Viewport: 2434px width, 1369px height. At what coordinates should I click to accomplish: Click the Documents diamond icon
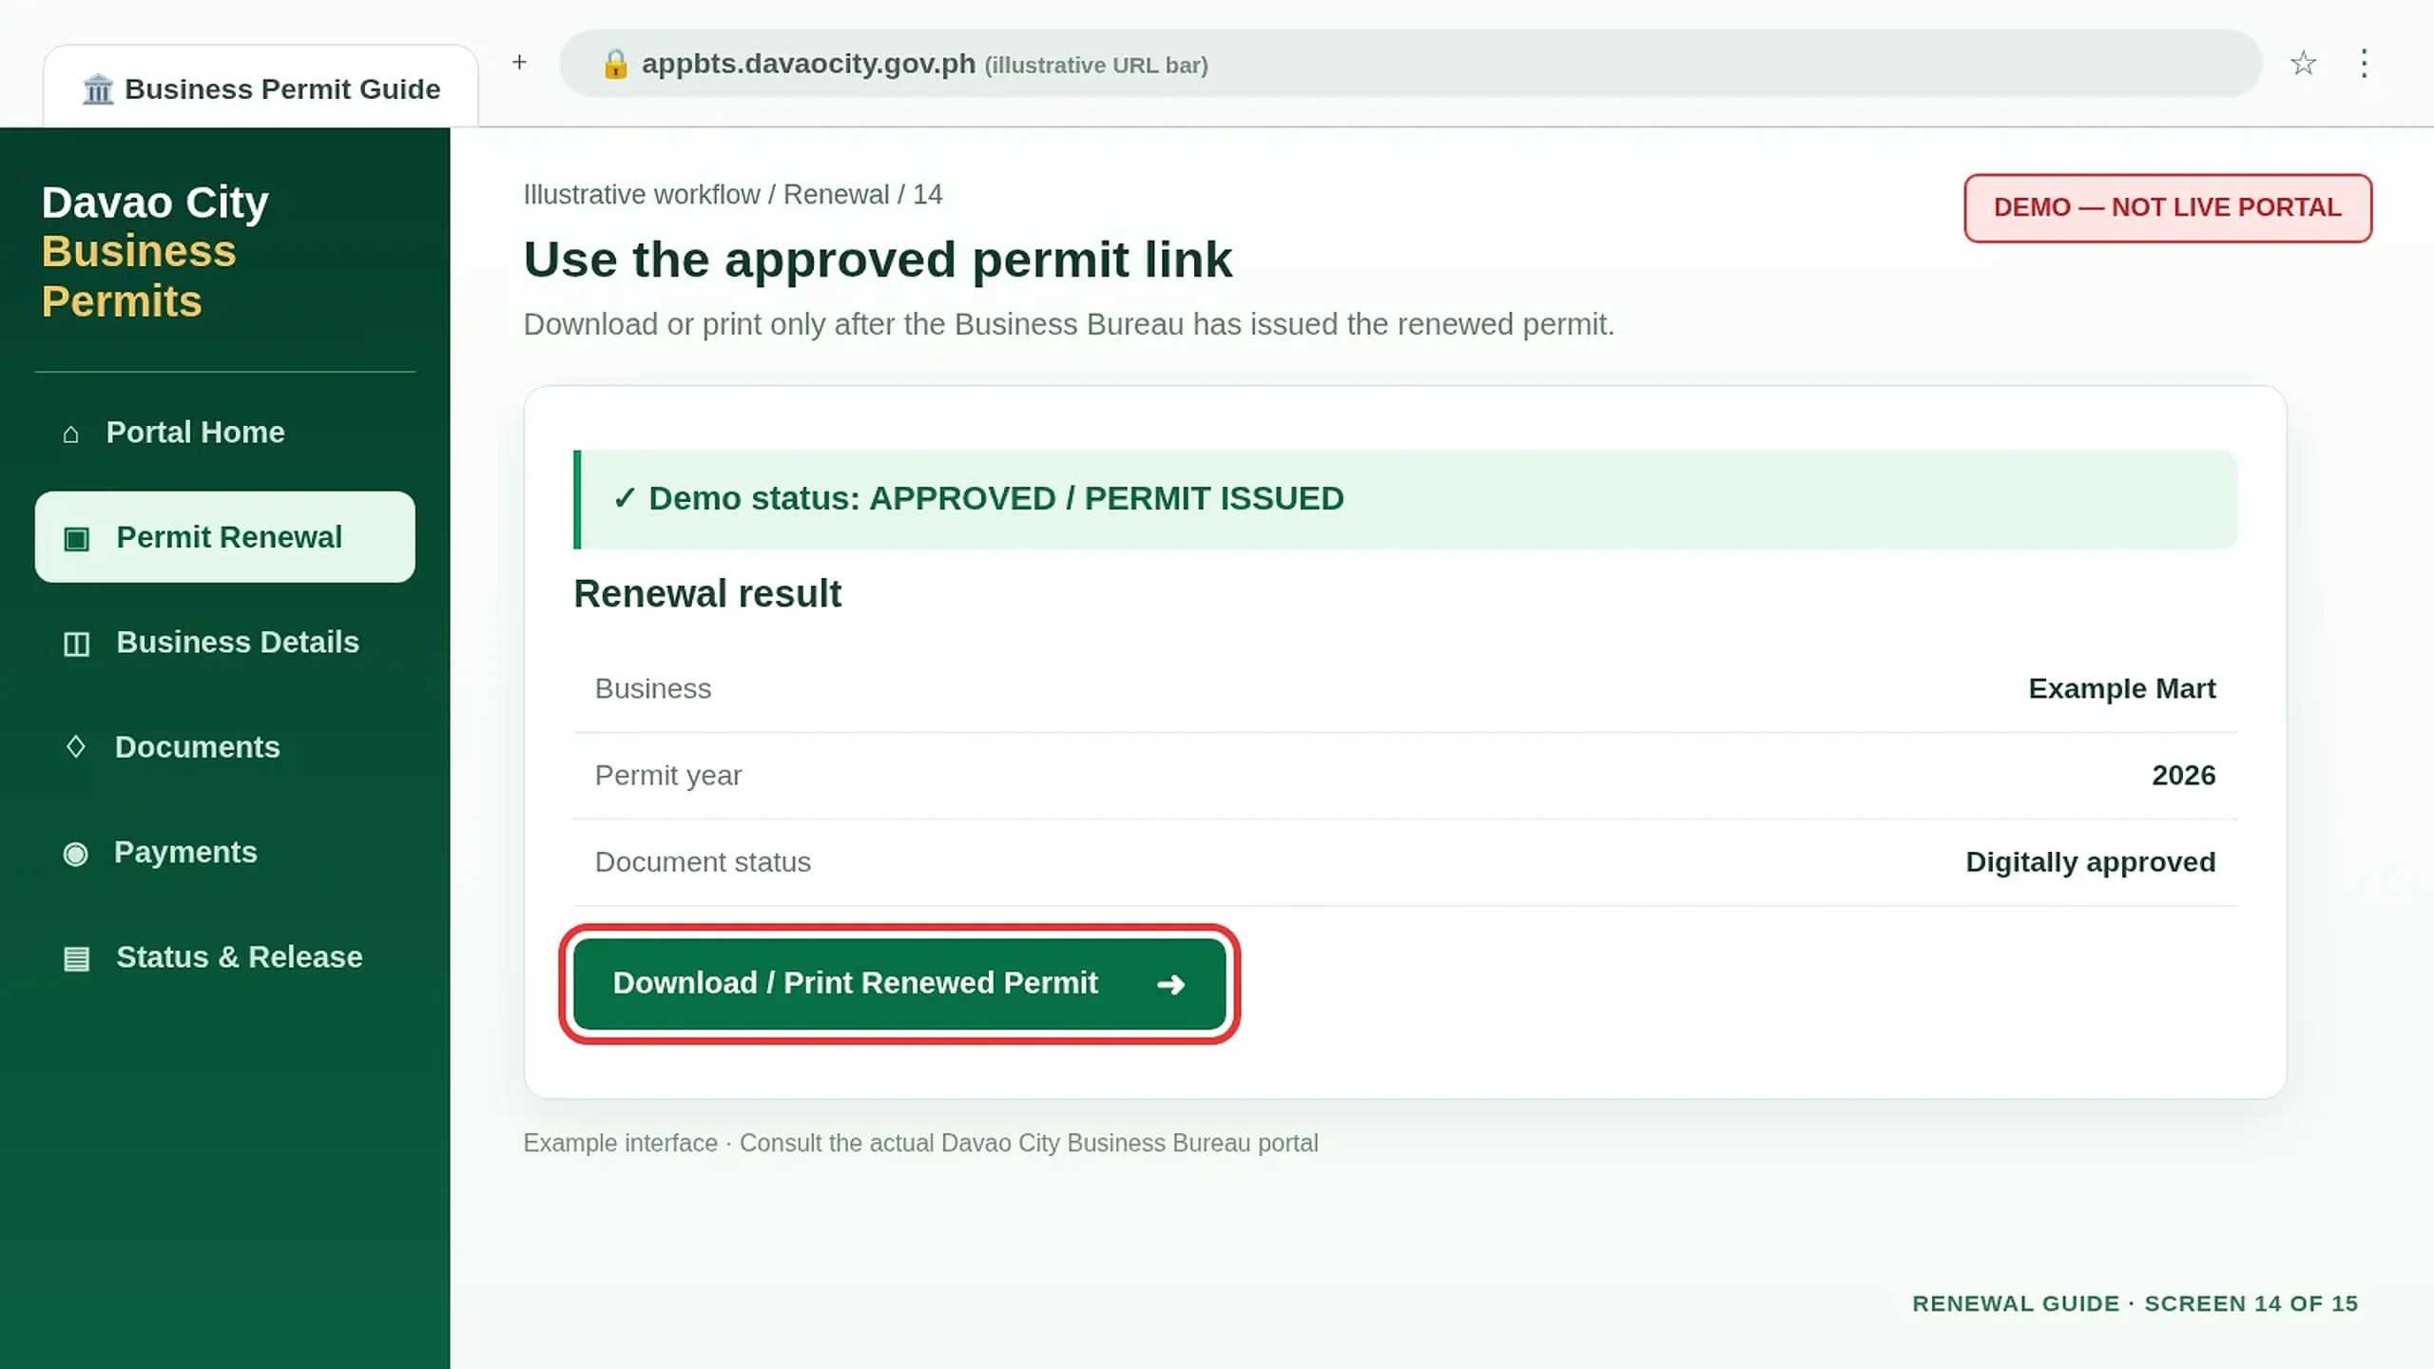click(x=75, y=747)
